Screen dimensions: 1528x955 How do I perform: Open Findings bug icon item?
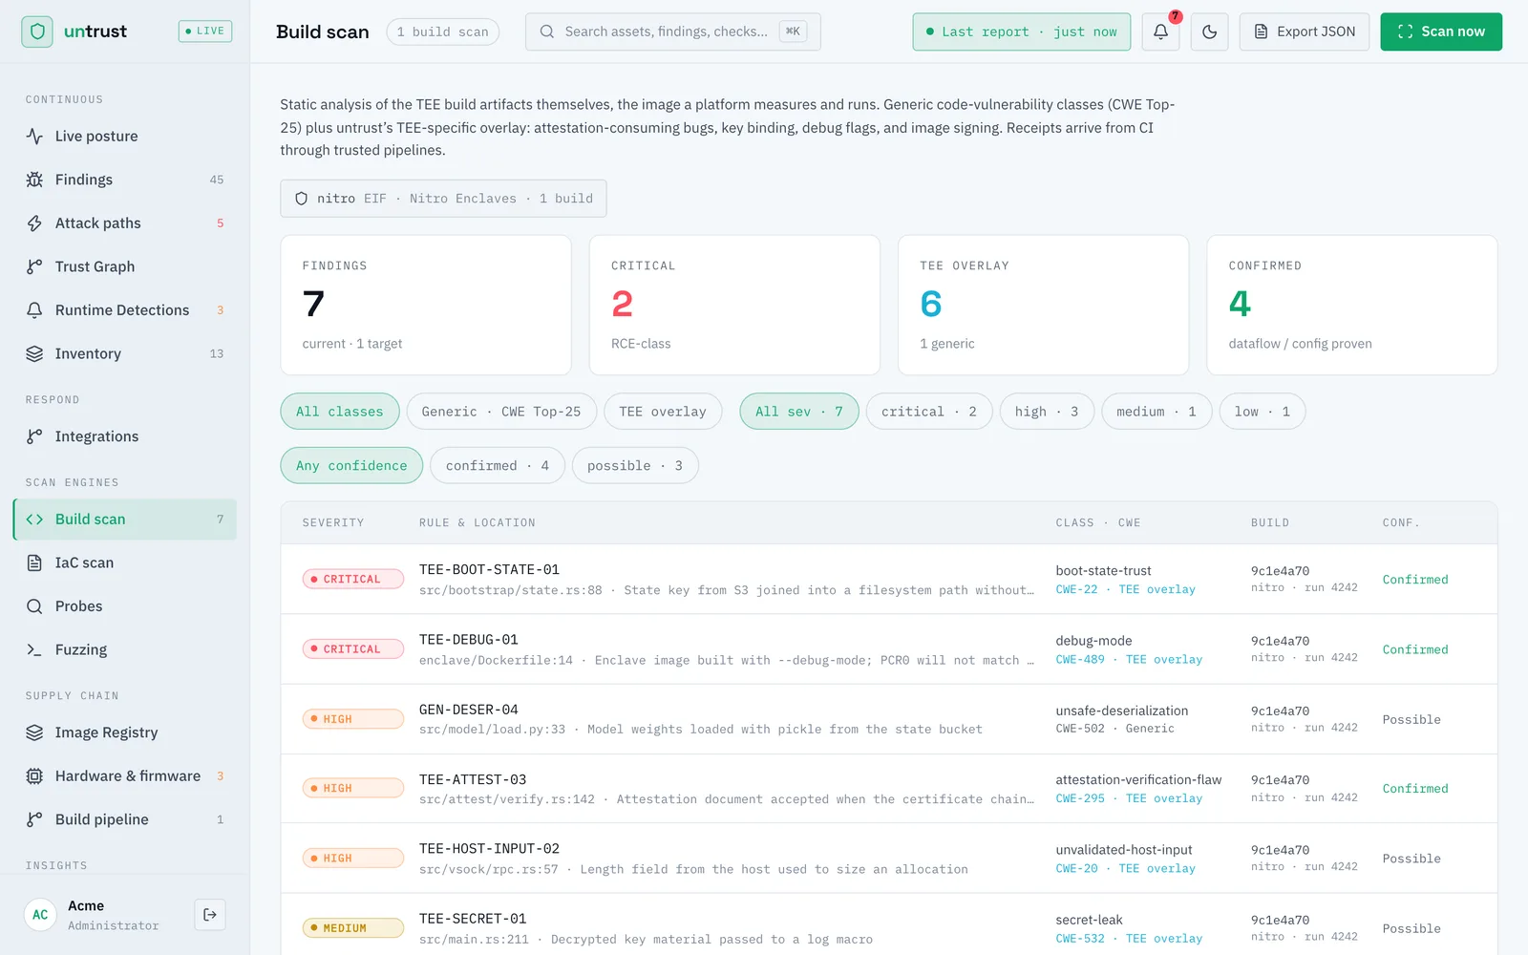[125, 180]
